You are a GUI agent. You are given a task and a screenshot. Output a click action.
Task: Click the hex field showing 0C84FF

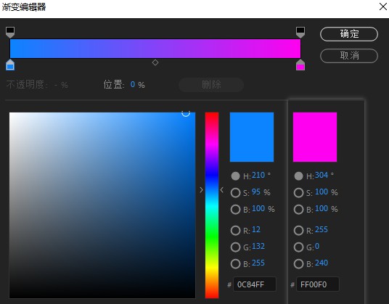pos(255,284)
